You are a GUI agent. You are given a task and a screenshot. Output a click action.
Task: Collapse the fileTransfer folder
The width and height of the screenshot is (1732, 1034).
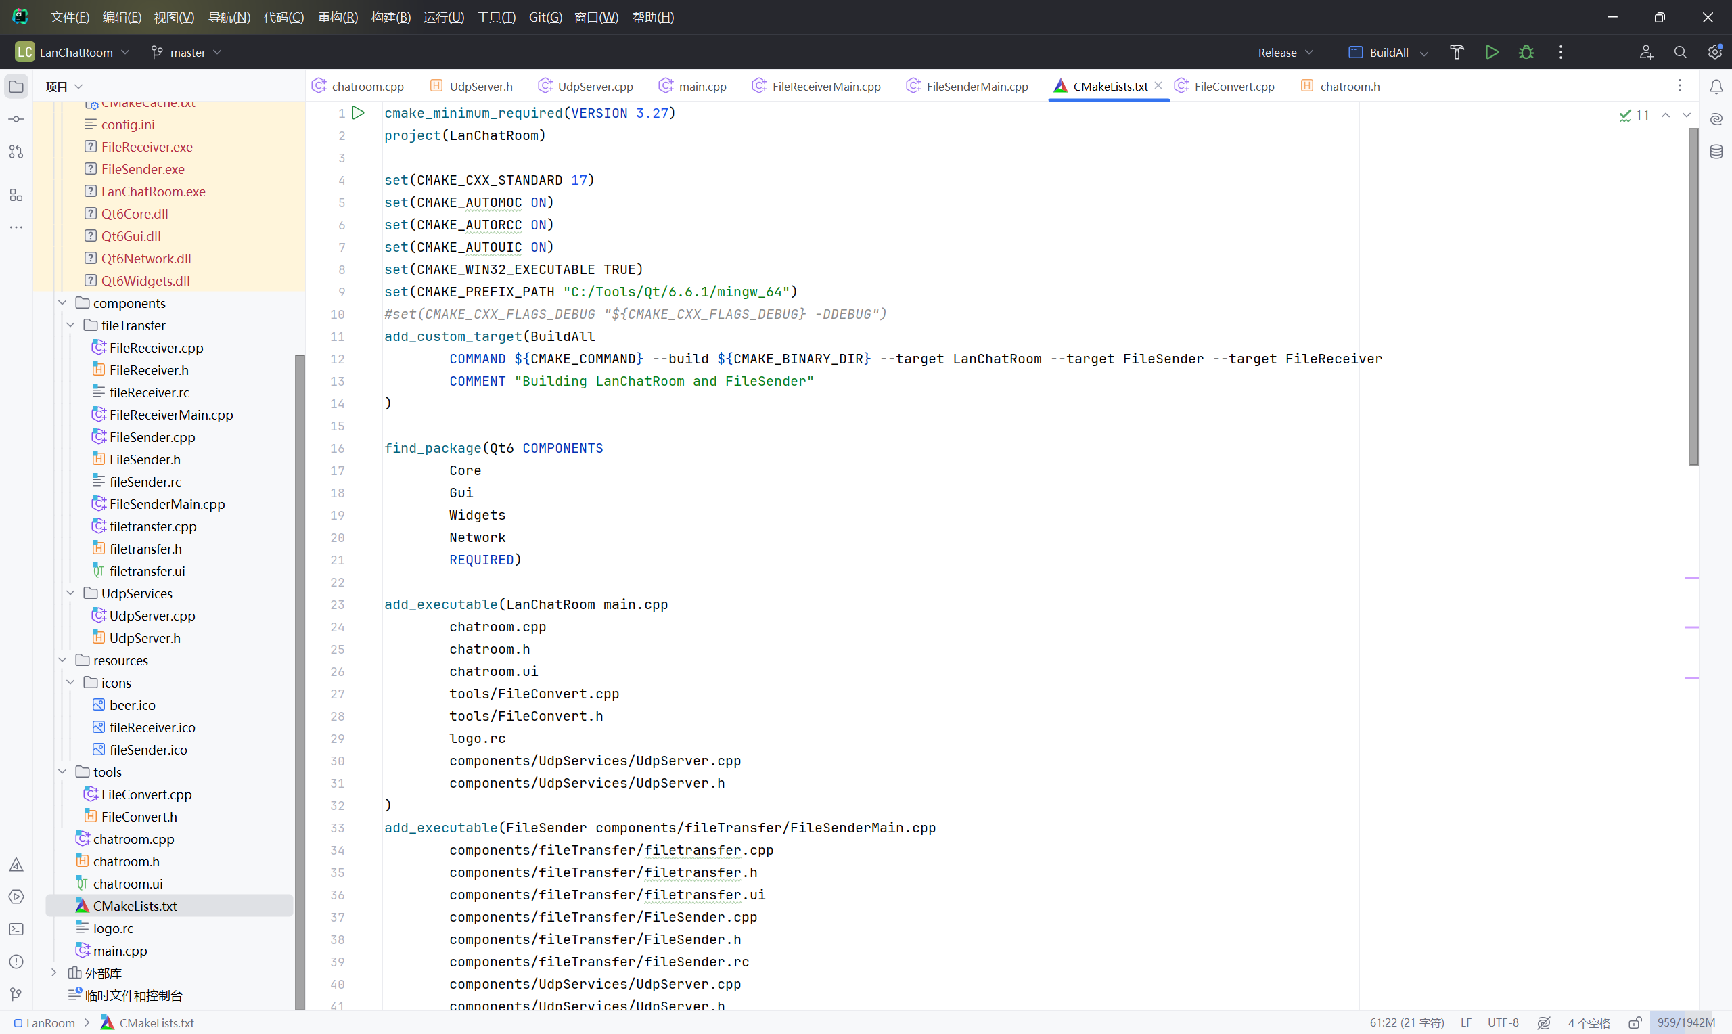(x=70, y=325)
